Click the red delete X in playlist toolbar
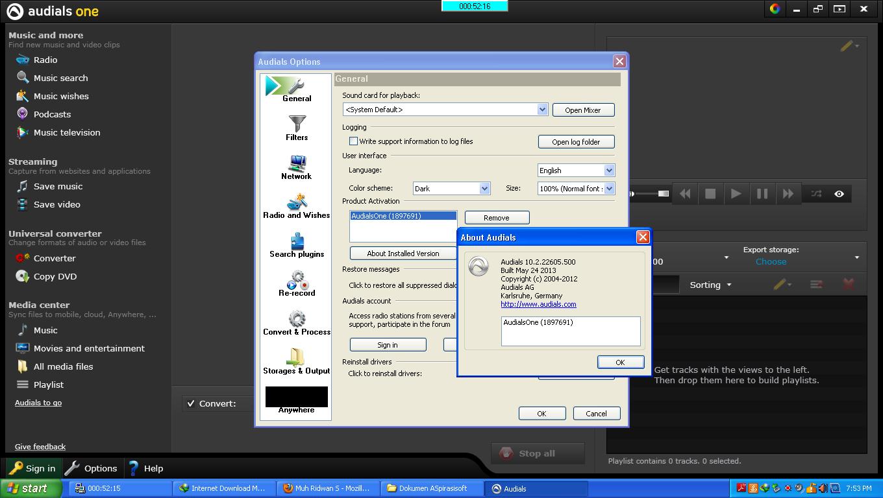The width and height of the screenshot is (883, 498). pyautogui.click(x=848, y=284)
